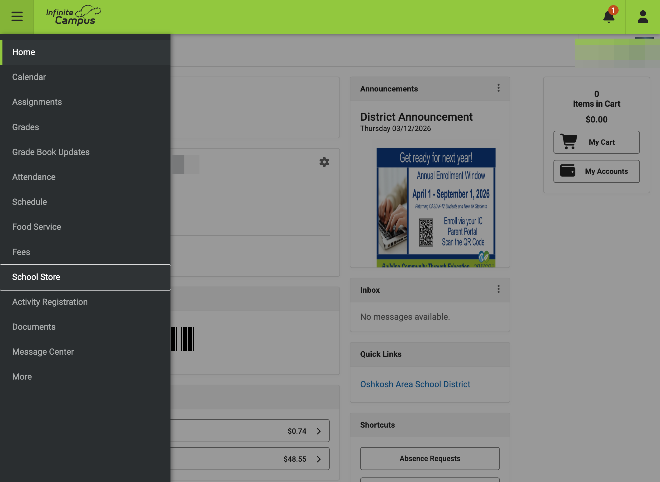Click the wallet icon for accounts
The image size is (660, 482).
tap(568, 170)
